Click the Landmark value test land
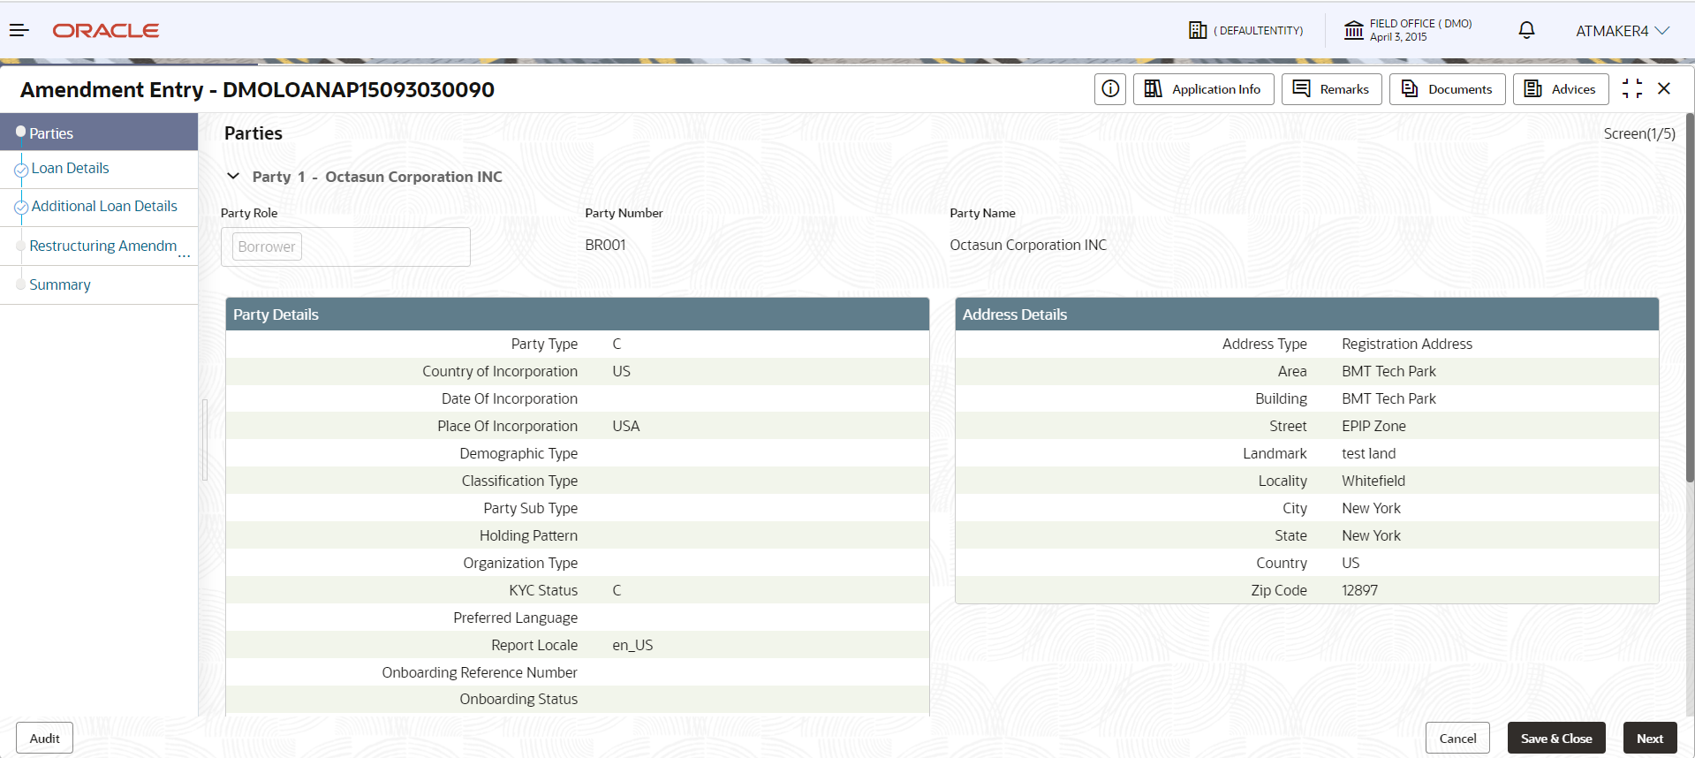Image resolution: width=1695 pixels, height=758 pixels. [x=1369, y=453]
